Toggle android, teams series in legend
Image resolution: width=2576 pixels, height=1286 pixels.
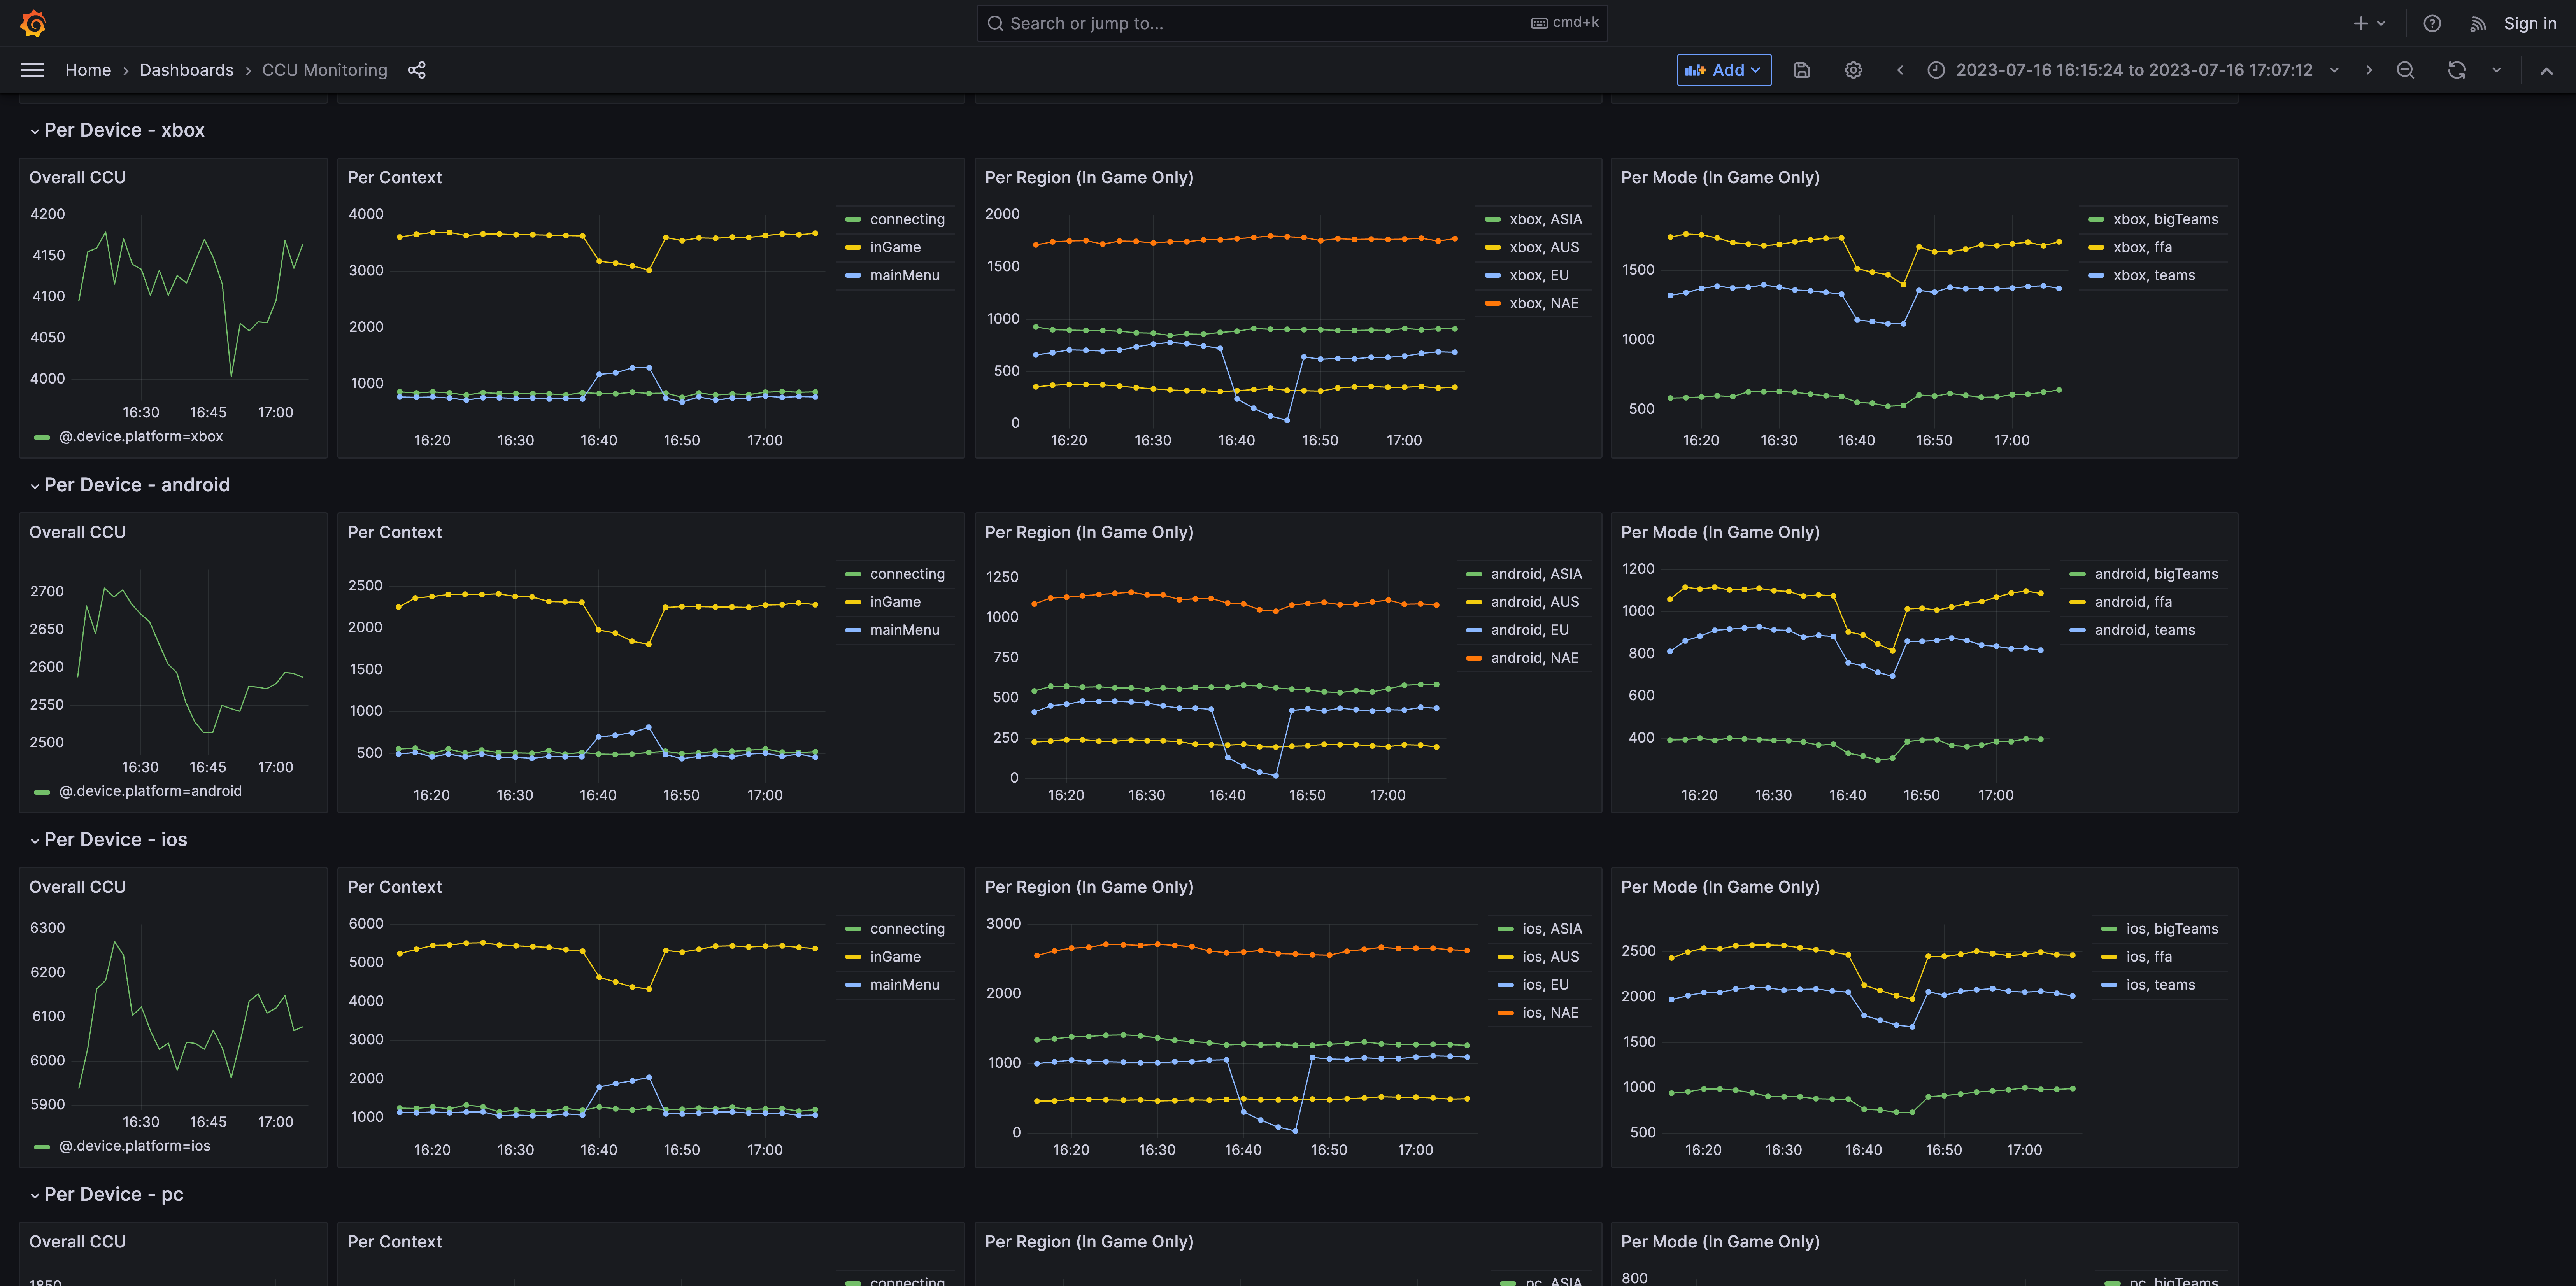coord(2144,630)
